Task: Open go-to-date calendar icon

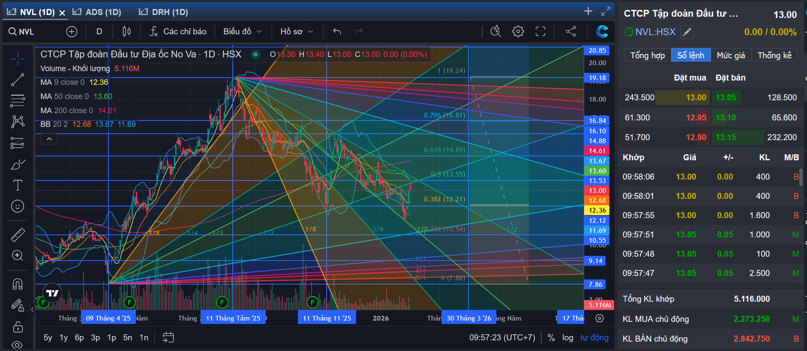Action: (168, 338)
